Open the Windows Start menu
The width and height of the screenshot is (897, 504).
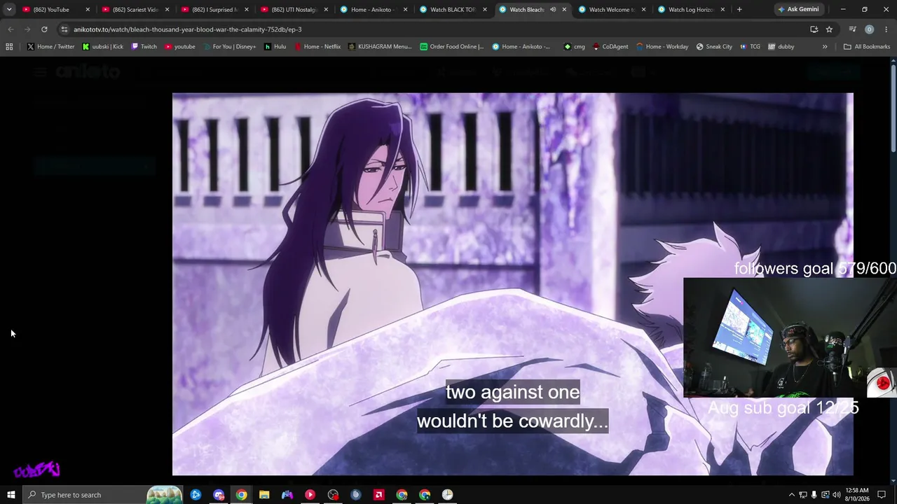pos(11,495)
